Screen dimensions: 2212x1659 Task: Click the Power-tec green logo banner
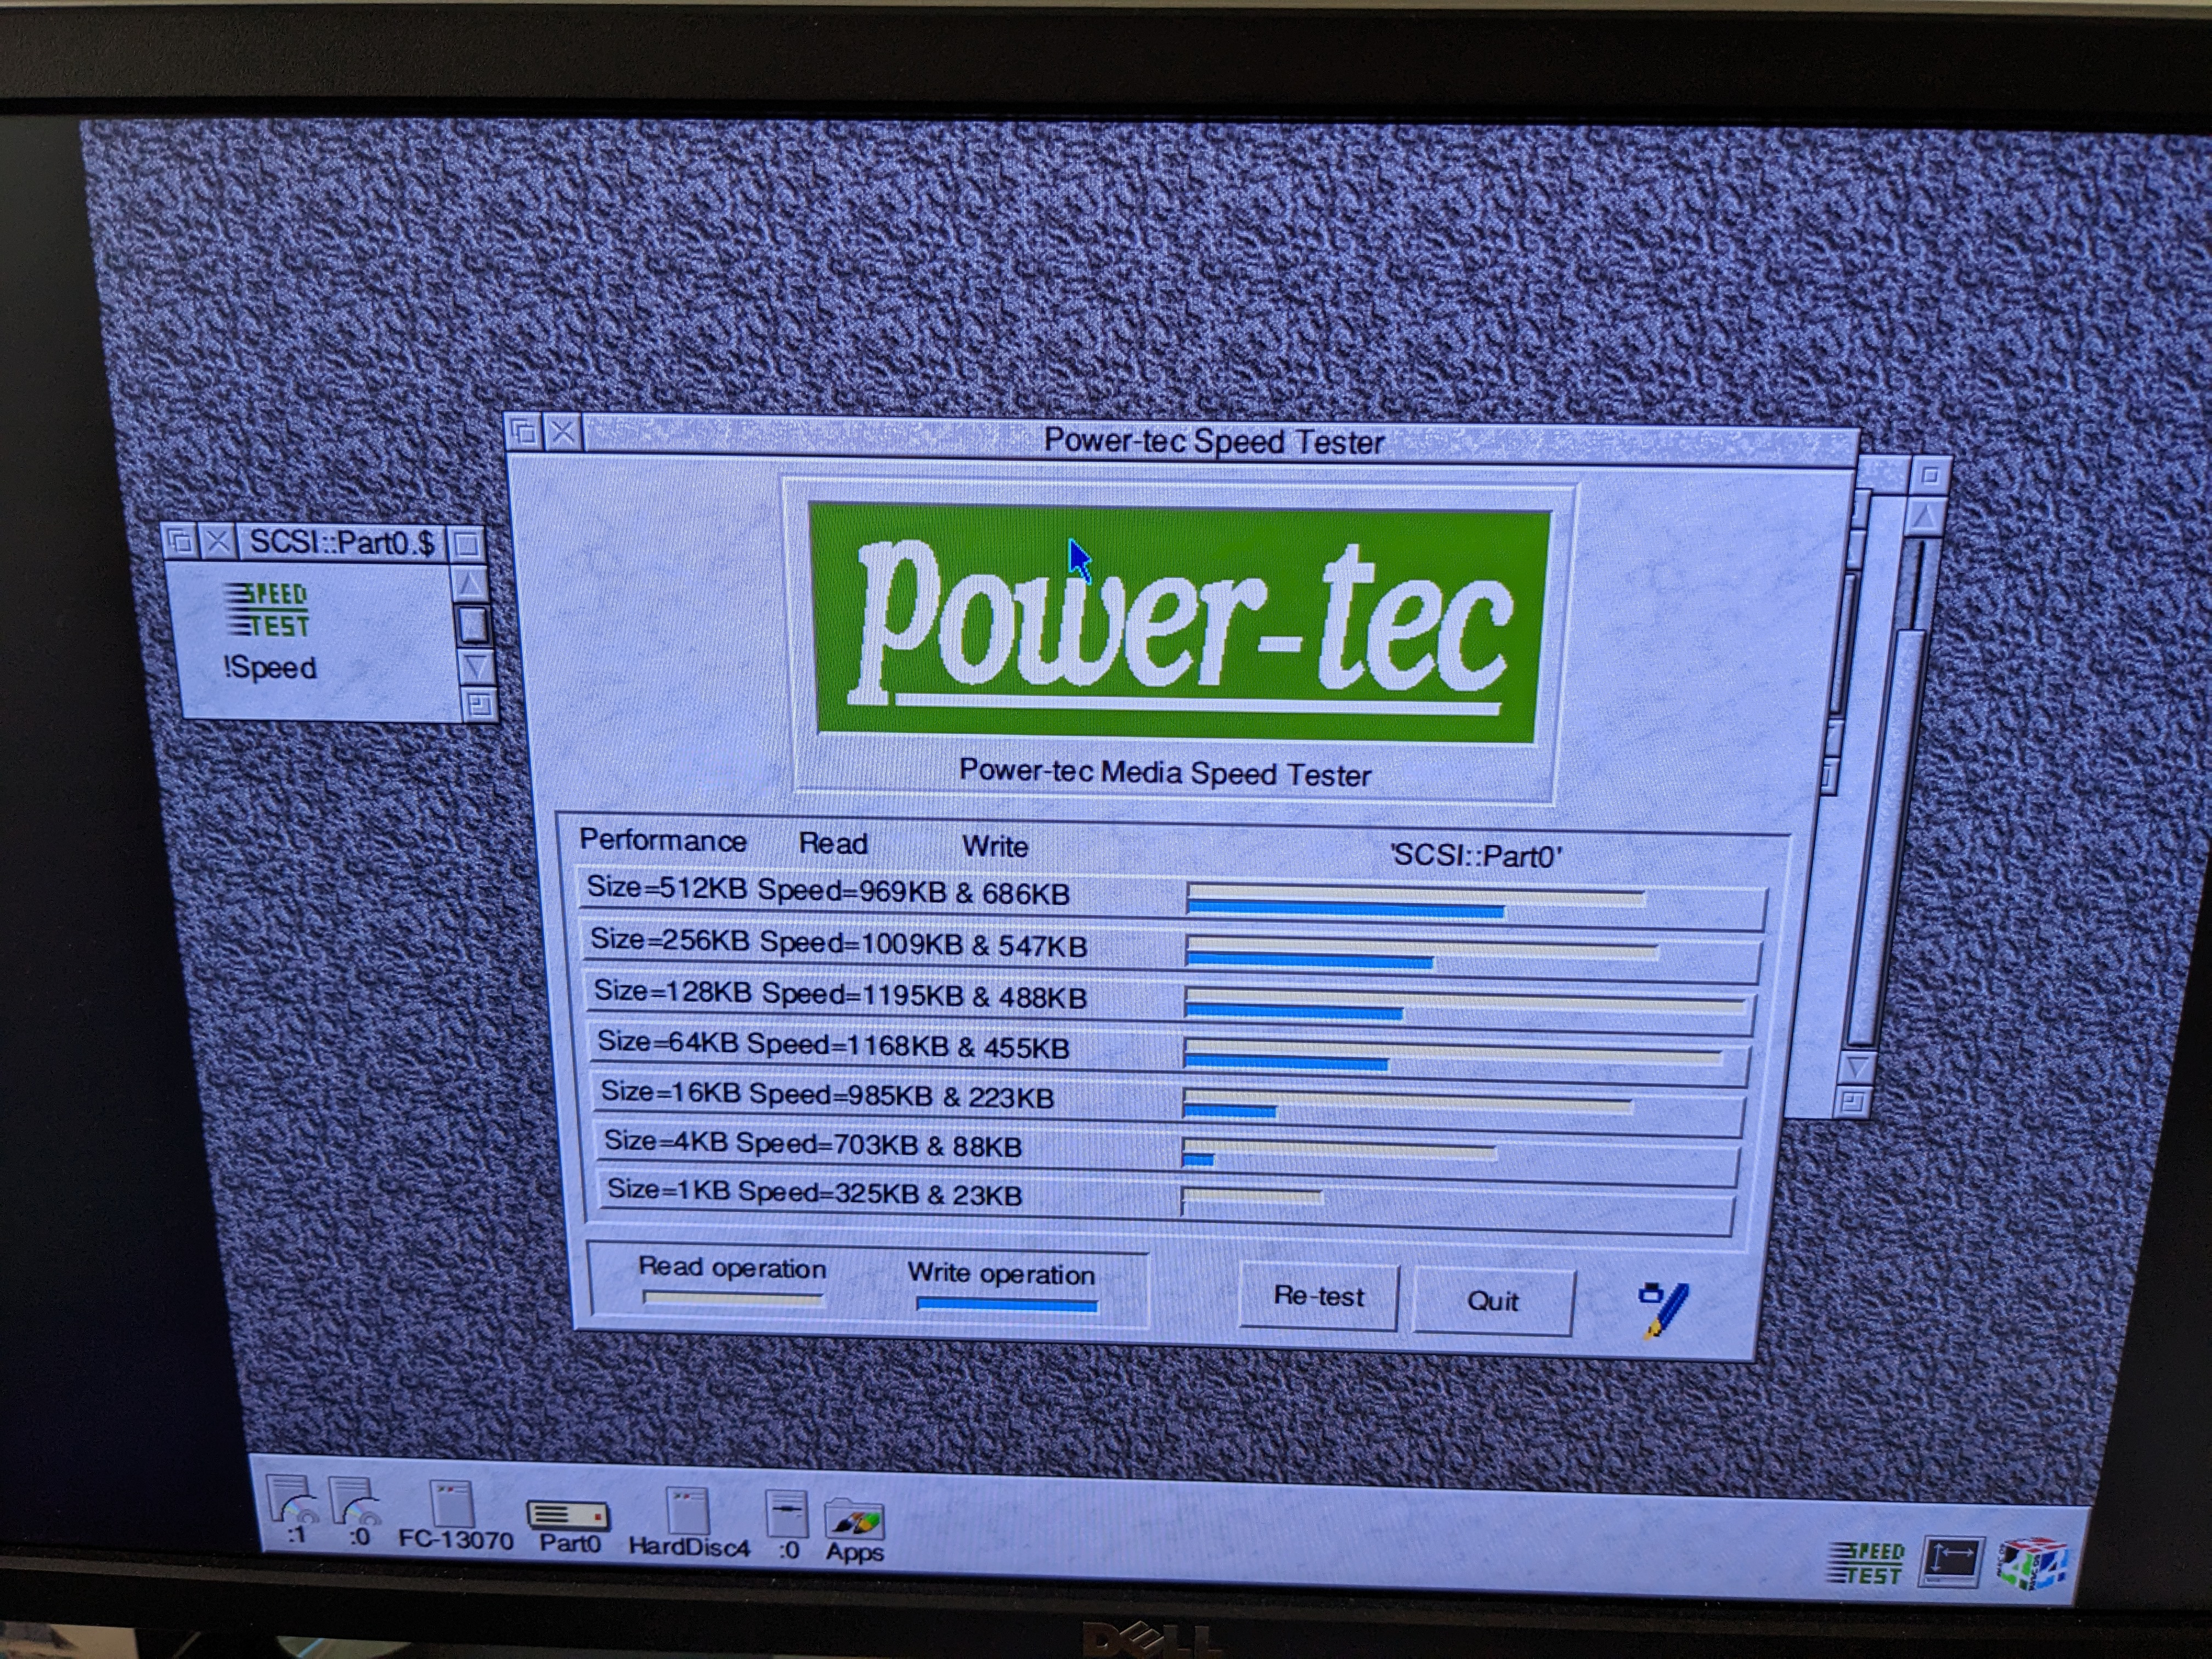(1180, 624)
